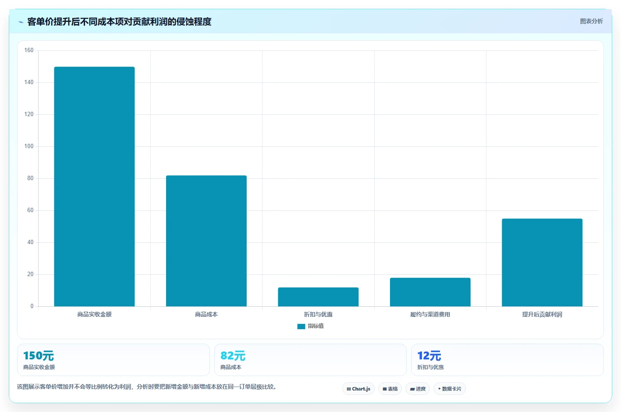This screenshot has width=621, height=412.
Task: Select the 履约与渠道费用 bar
Action: click(430, 292)
